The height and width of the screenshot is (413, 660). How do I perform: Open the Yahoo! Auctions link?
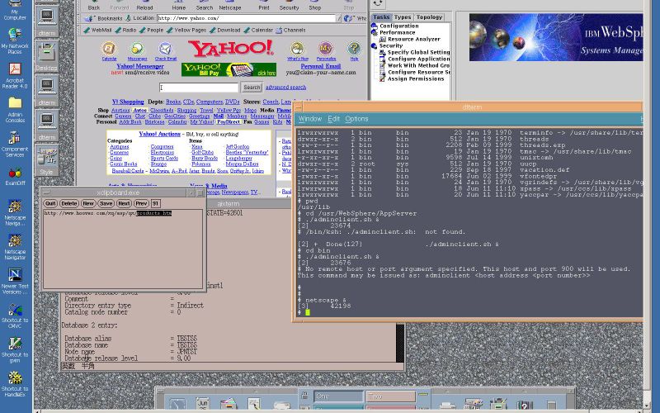(159, 134)
